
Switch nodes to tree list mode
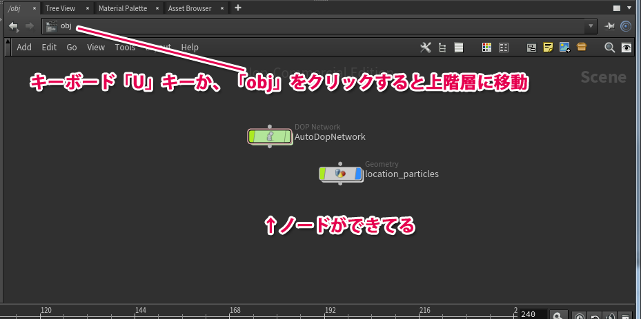click(x=442, y=48)
